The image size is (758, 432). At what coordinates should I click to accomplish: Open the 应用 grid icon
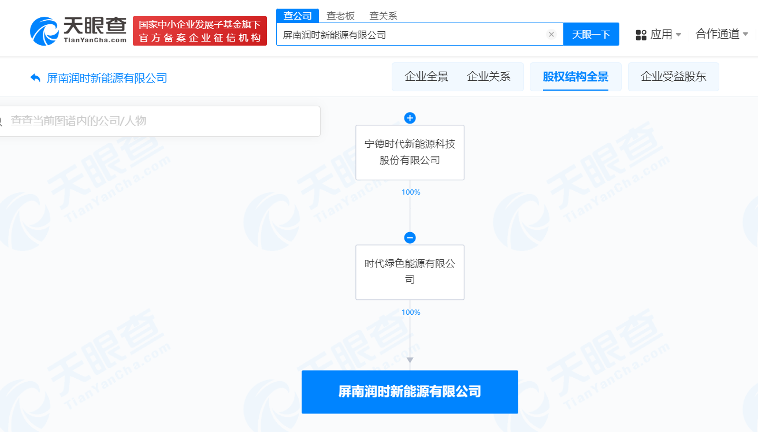tap(641, 35)
